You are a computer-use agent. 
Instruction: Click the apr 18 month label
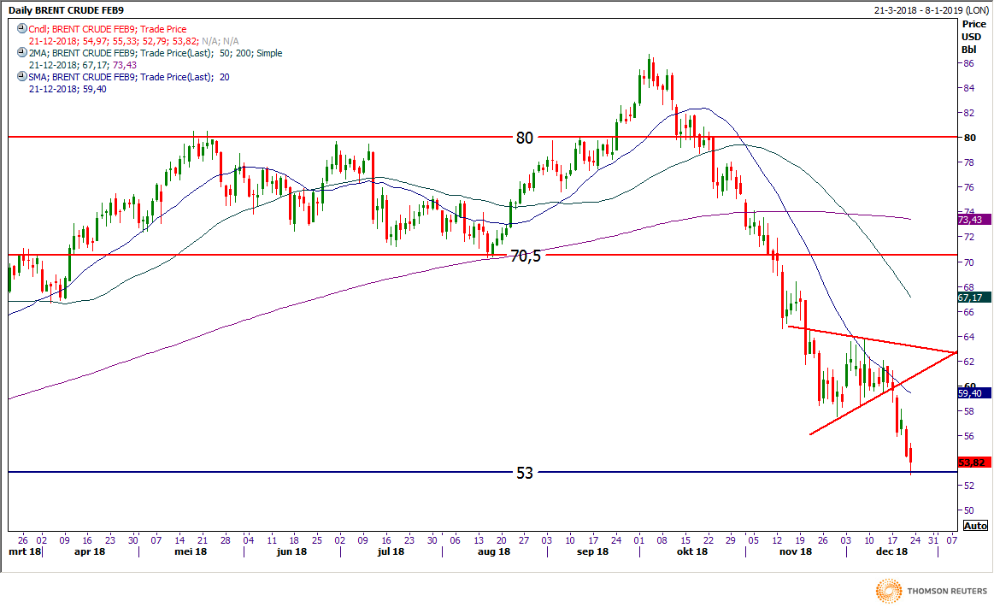click(90, 551)
